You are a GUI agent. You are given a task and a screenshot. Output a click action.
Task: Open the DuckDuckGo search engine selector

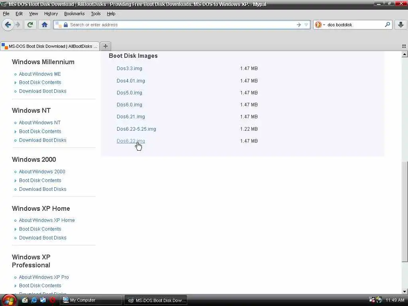(x=320, y=25)
